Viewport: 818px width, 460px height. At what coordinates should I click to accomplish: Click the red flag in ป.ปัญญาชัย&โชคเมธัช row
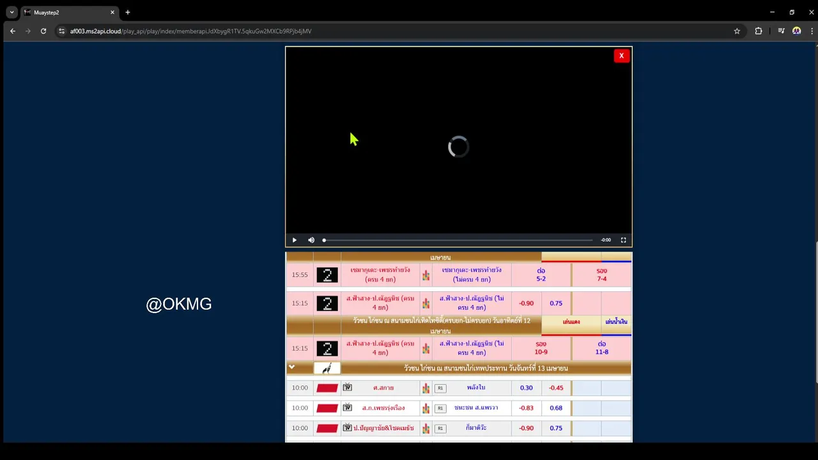click(327, 428)
